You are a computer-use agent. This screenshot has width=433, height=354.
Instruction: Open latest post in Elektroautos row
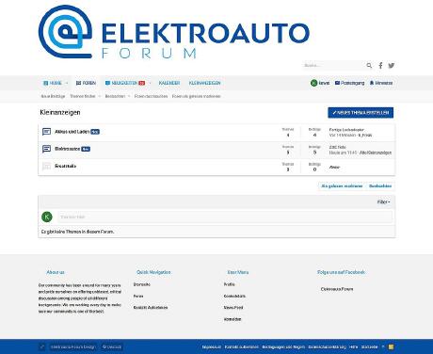tap(338, 147)
